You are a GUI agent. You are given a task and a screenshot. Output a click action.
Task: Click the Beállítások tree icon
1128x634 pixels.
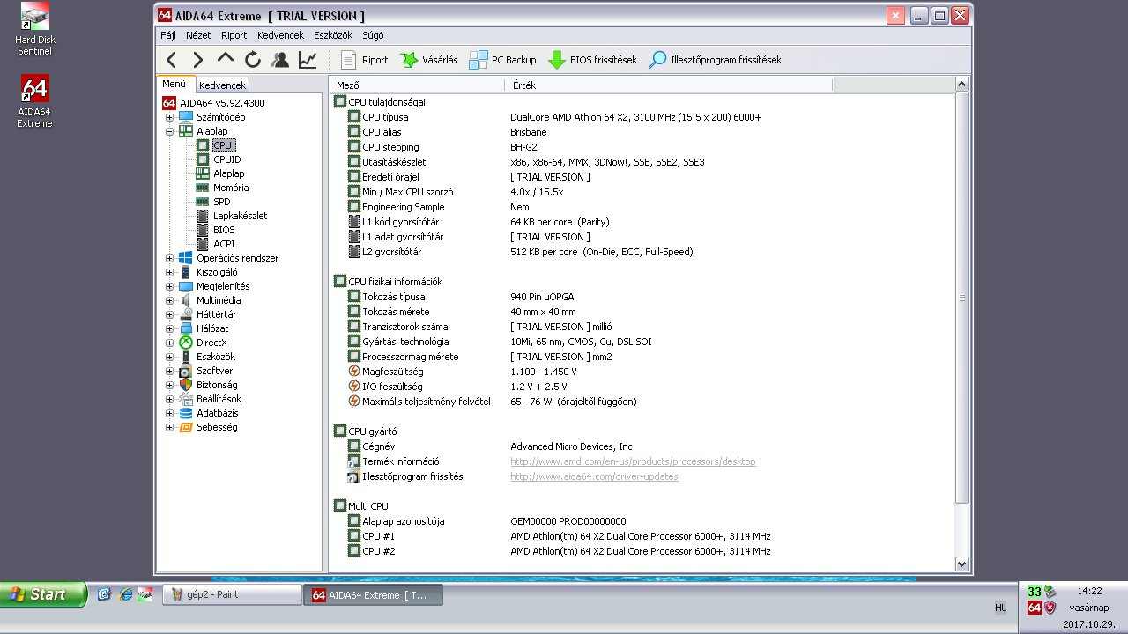pos(185,399)
